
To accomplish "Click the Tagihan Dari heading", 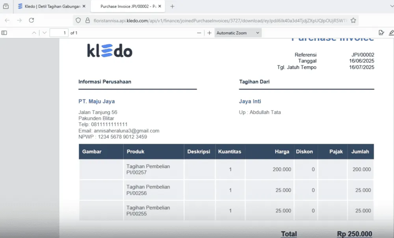I will pyautogui.click(x=254, y=82).
